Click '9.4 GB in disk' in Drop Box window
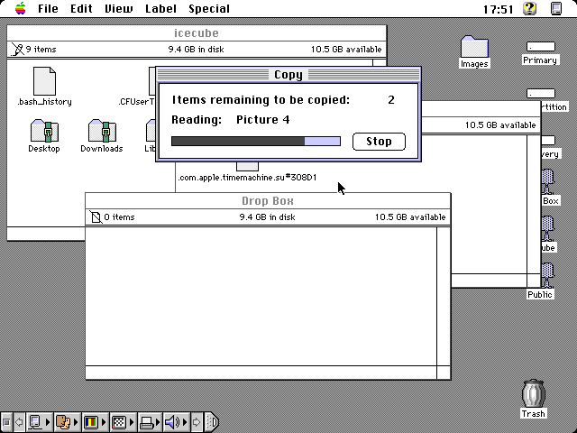This screenshot has width=577, height=433. pos(267,217)
